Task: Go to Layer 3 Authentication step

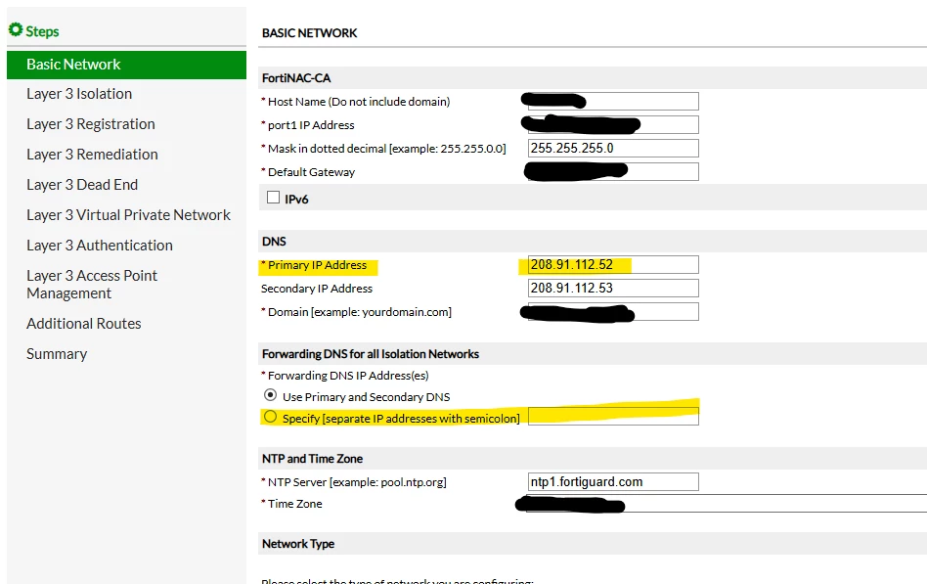Action: click(100, 246)
